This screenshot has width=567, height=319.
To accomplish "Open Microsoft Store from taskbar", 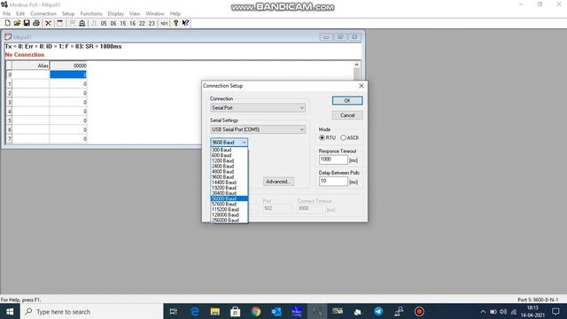I will (x=236, y=311).
